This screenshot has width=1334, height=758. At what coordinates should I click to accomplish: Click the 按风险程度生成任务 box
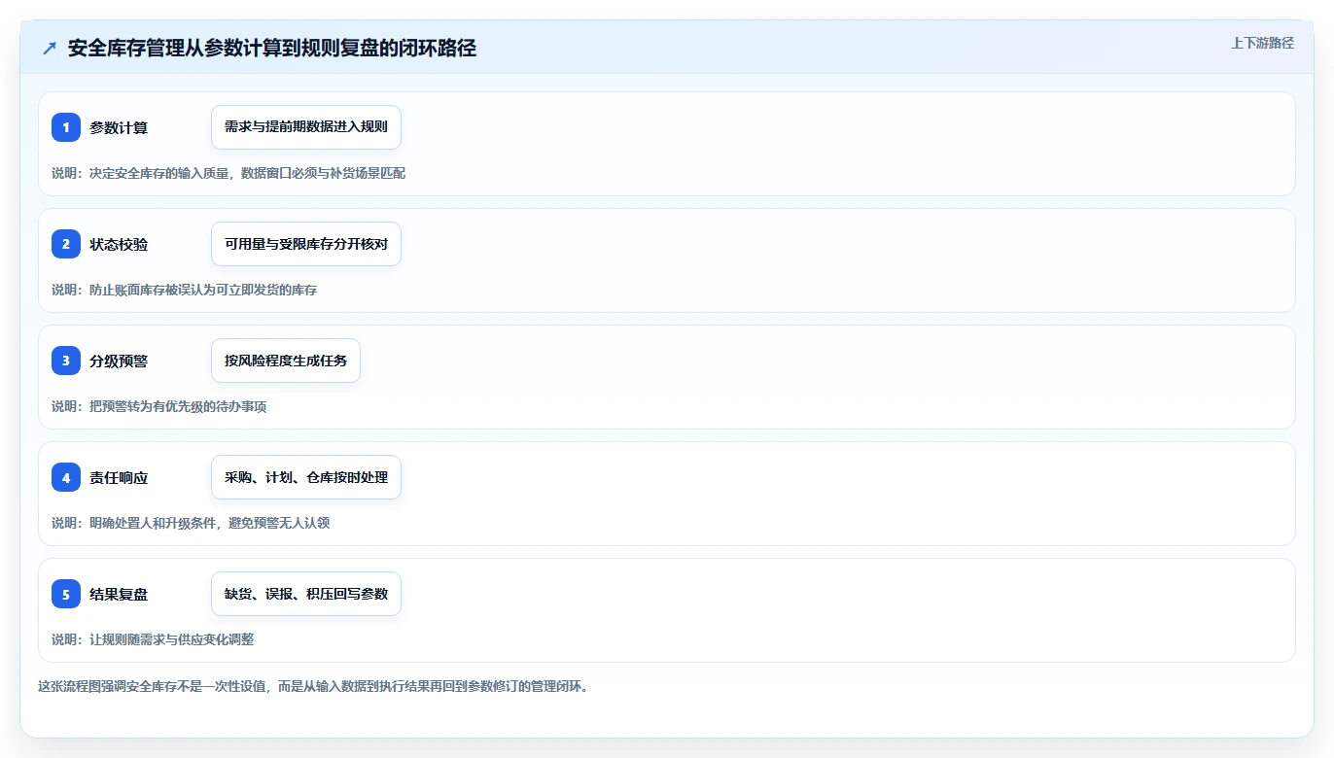[286, 361]
